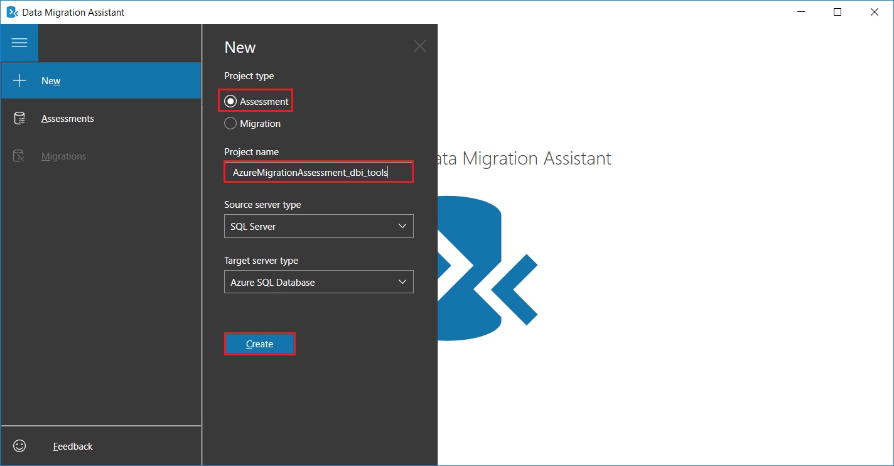Open the Target server type dropdown

318,282
